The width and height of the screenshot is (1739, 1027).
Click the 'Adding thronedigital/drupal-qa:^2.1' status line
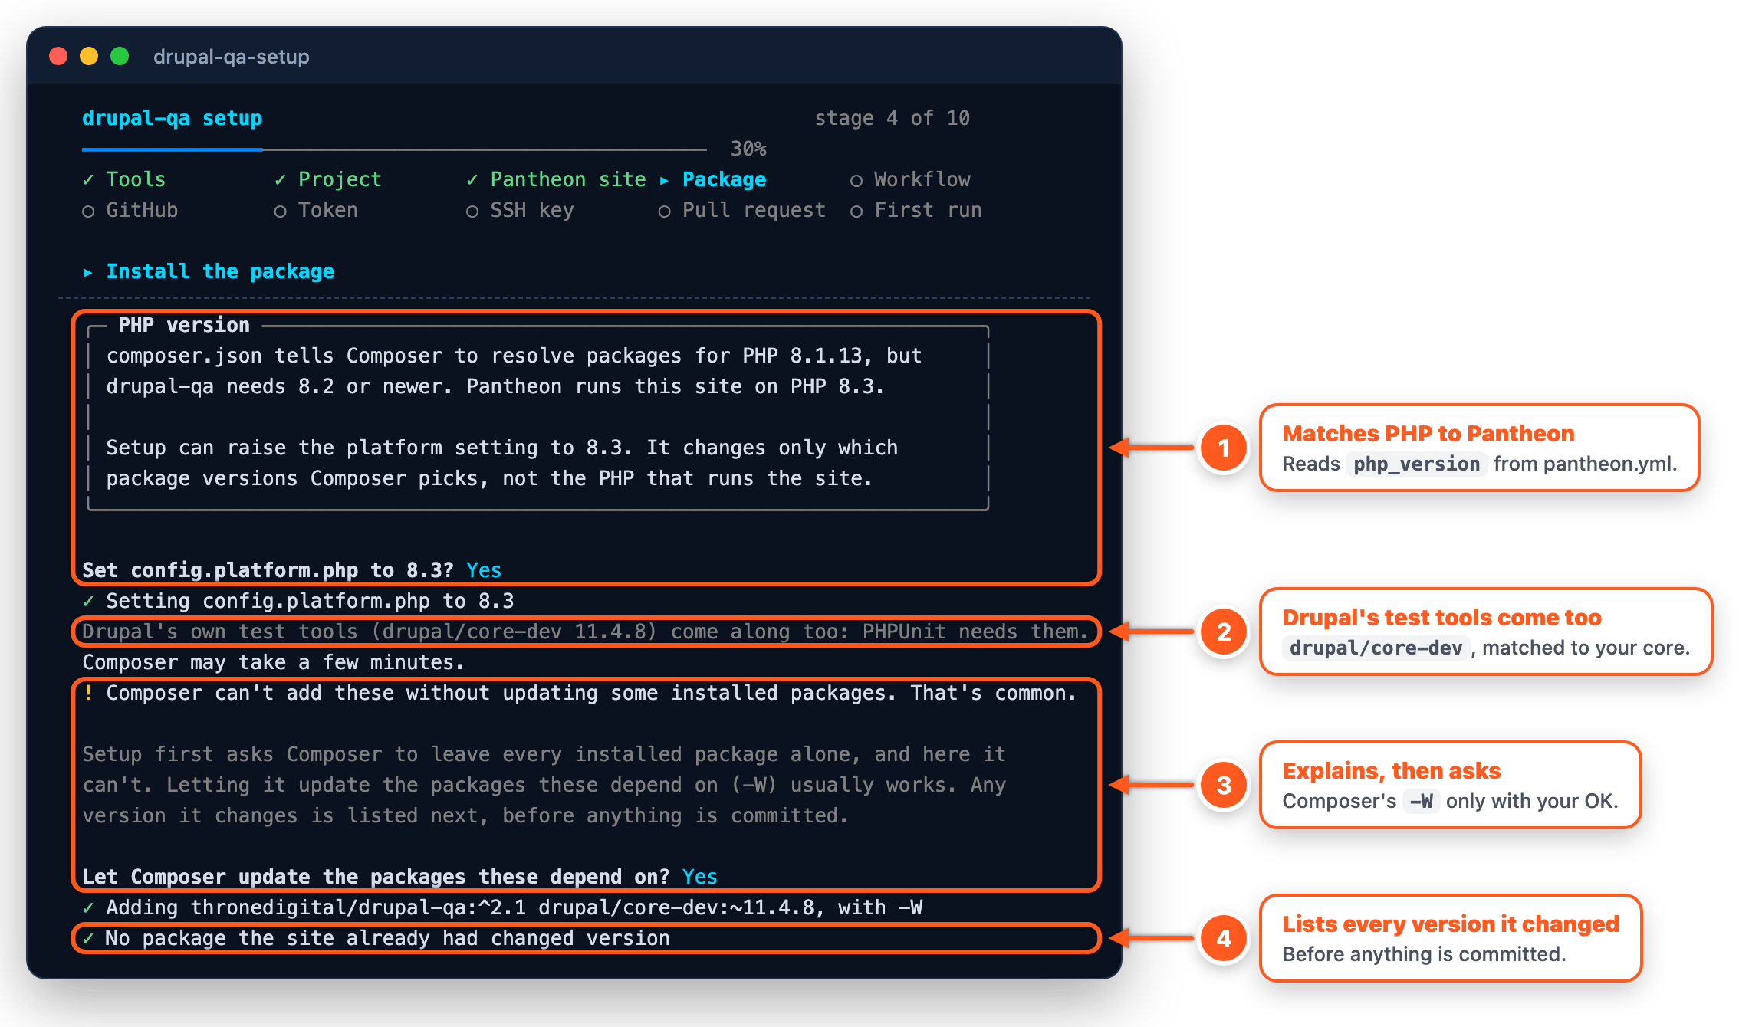point(502,907)
